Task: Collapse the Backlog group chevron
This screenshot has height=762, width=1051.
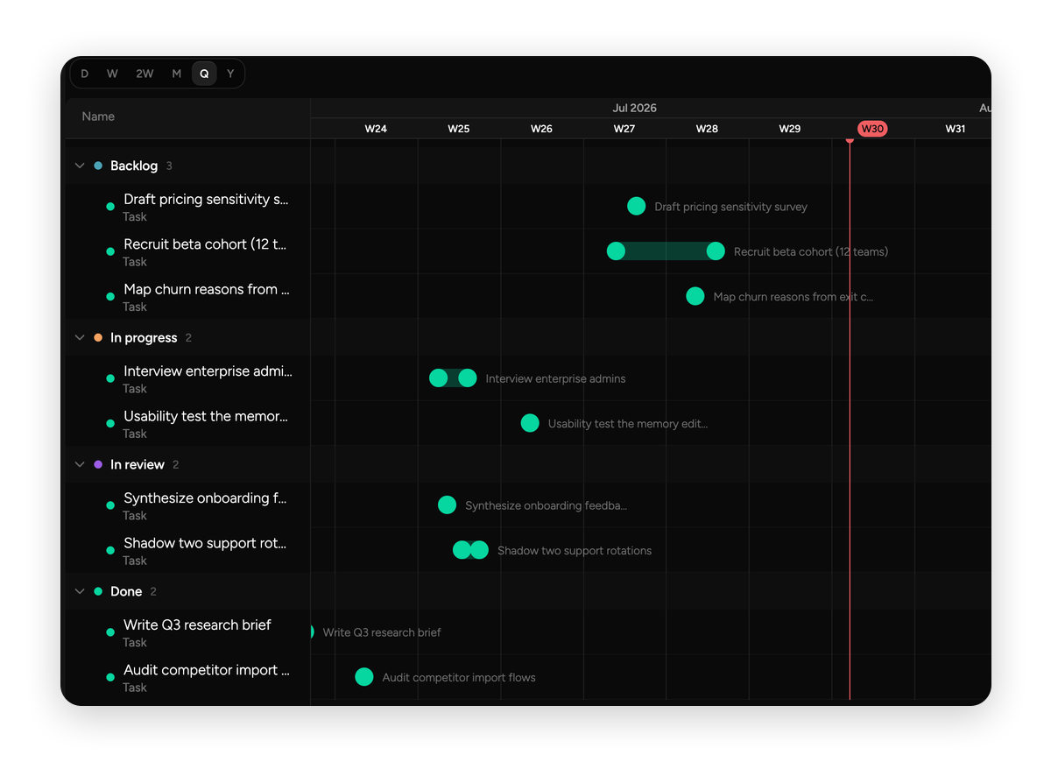Action: coord(80,166)
